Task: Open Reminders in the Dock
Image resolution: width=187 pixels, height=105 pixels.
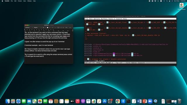Action: click(x=61, y=101)
